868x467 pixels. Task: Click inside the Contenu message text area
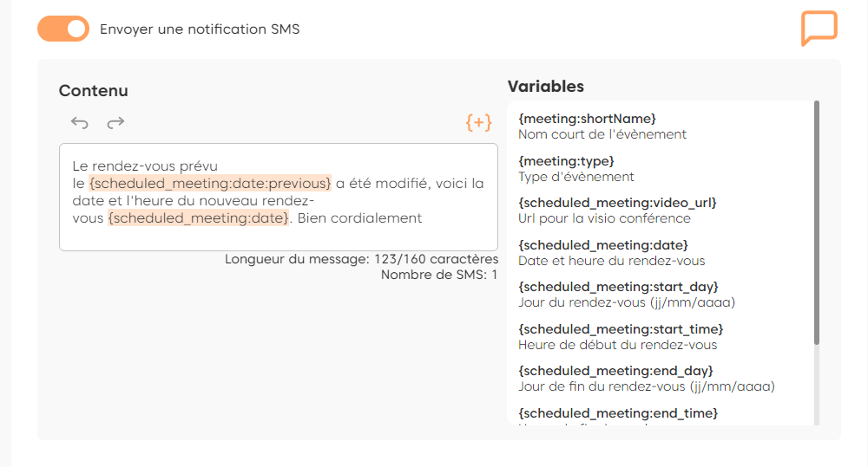click(x=278, y=234)
